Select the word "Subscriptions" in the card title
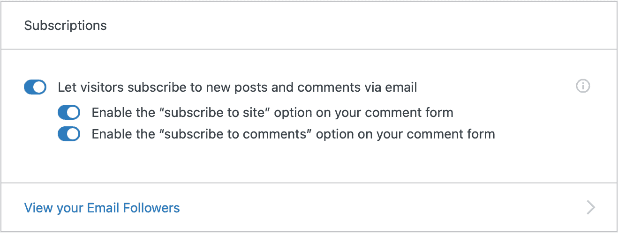 point(66,25)
